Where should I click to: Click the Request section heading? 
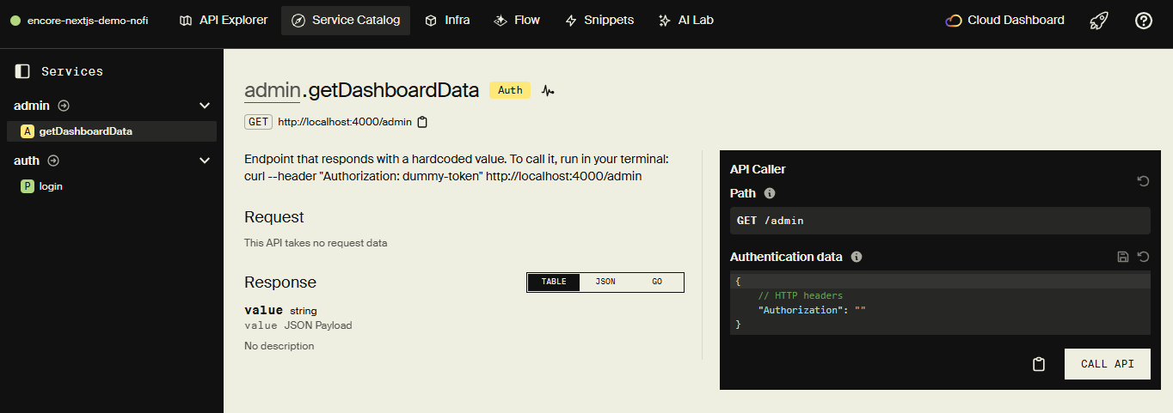(x=274, y=217)
